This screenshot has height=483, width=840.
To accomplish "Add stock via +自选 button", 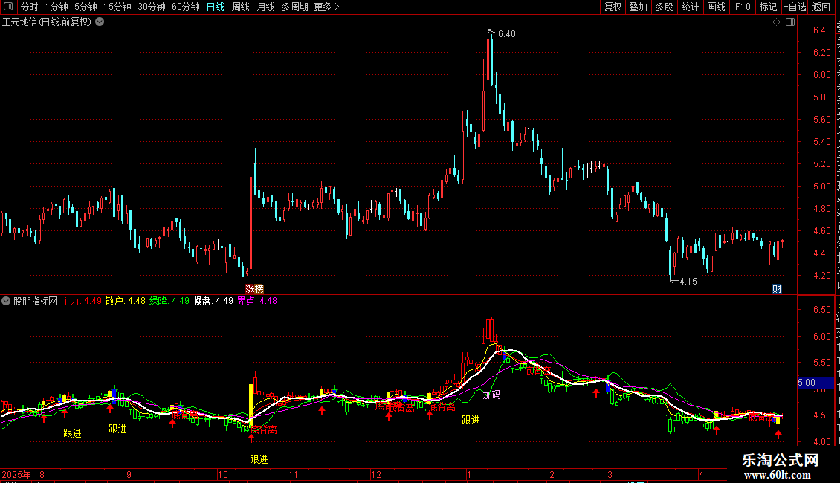I will (795, 7).
